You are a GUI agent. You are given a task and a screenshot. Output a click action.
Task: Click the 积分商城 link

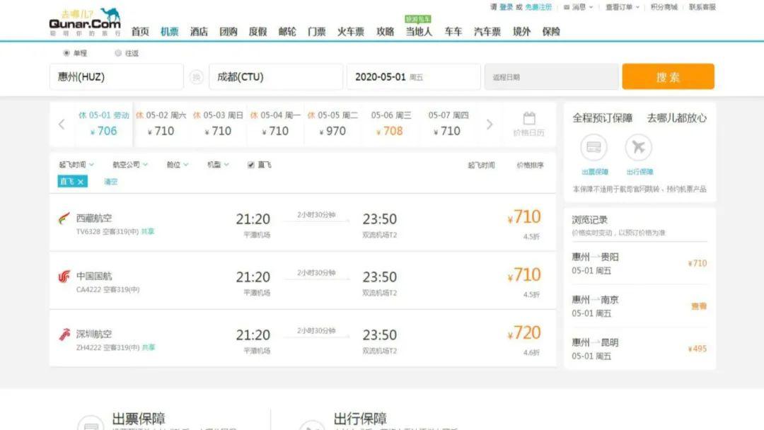point(664,7)
